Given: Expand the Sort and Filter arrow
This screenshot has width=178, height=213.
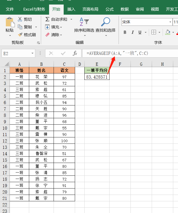Looking at the screenshot, I should pos(85,36).
